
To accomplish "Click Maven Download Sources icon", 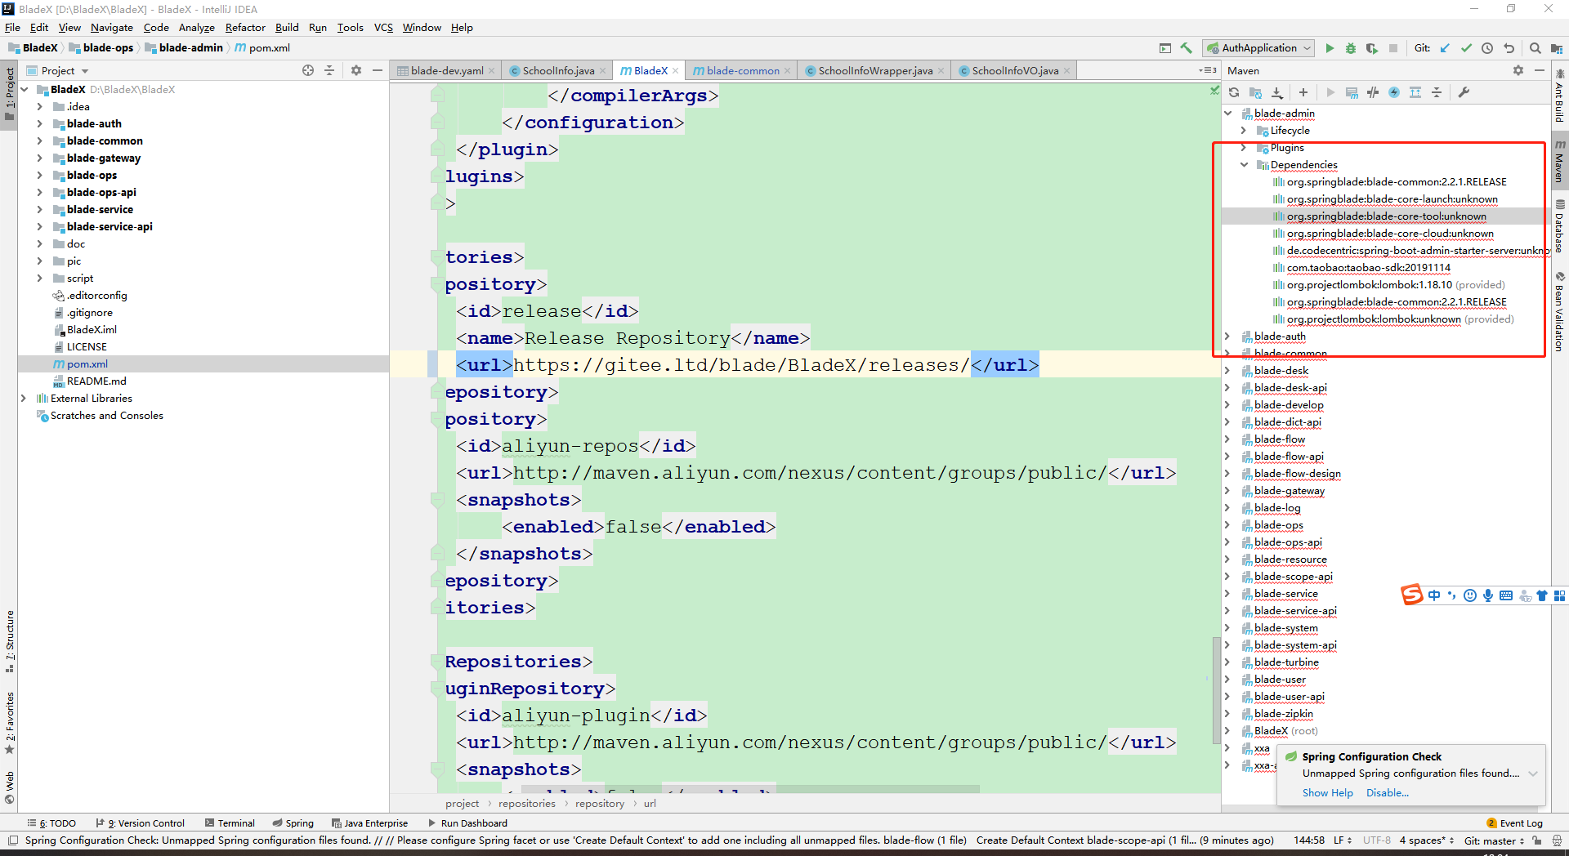I will (1277, 92).
